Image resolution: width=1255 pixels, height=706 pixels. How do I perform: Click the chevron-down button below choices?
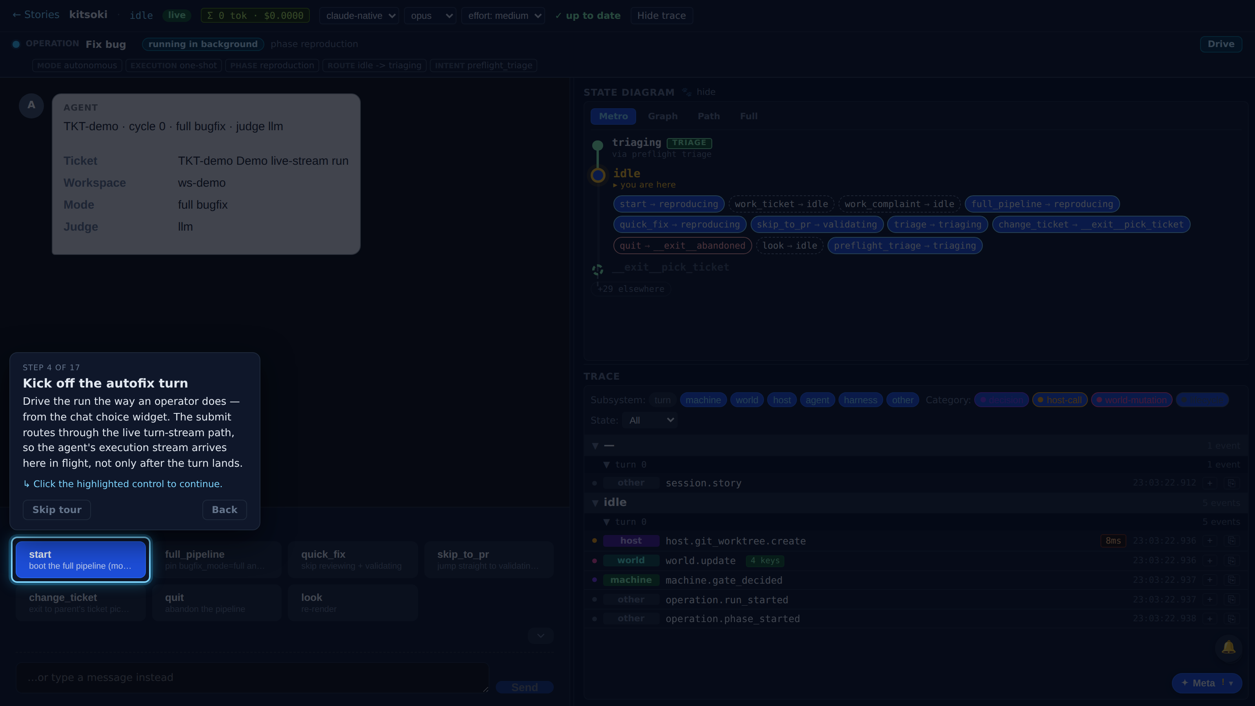[541, 636]
